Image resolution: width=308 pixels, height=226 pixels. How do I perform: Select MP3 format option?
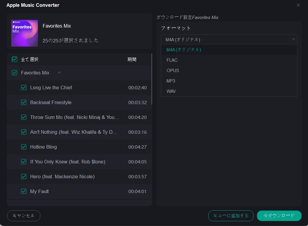(229, 81)
